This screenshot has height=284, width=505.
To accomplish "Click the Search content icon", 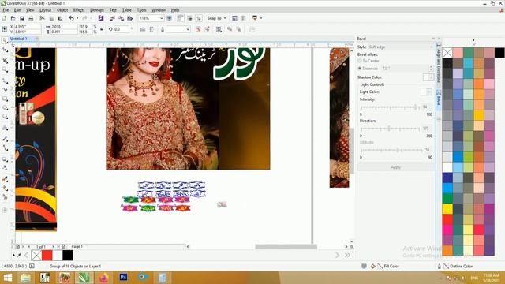I will tap(101, 18).
